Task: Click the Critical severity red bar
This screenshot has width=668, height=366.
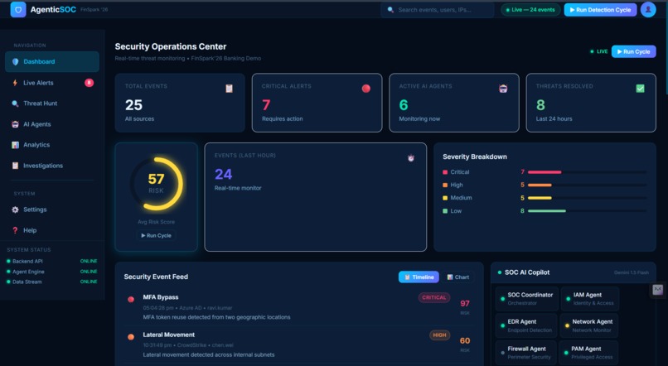Action: [545, 172]
